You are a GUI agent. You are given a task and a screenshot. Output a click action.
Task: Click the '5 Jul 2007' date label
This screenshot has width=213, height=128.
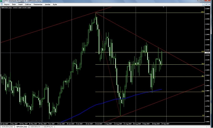point(79,124)
